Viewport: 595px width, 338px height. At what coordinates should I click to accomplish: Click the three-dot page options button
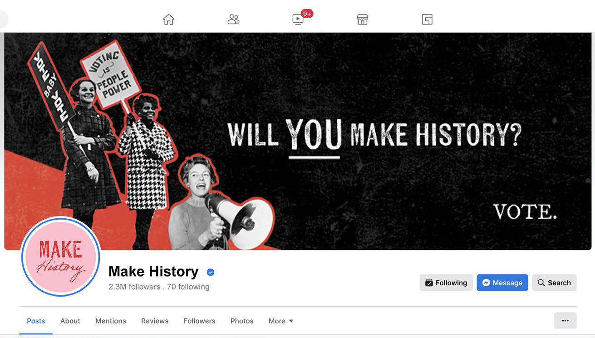point(565,321)
